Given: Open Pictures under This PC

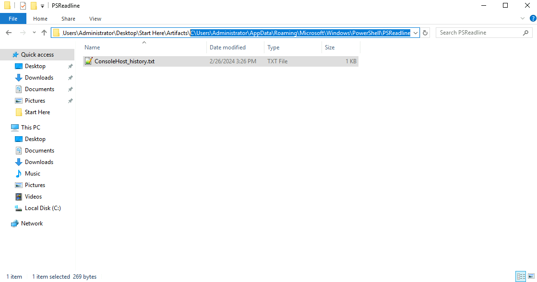Looking at the screenshot, I should [35, 185].
